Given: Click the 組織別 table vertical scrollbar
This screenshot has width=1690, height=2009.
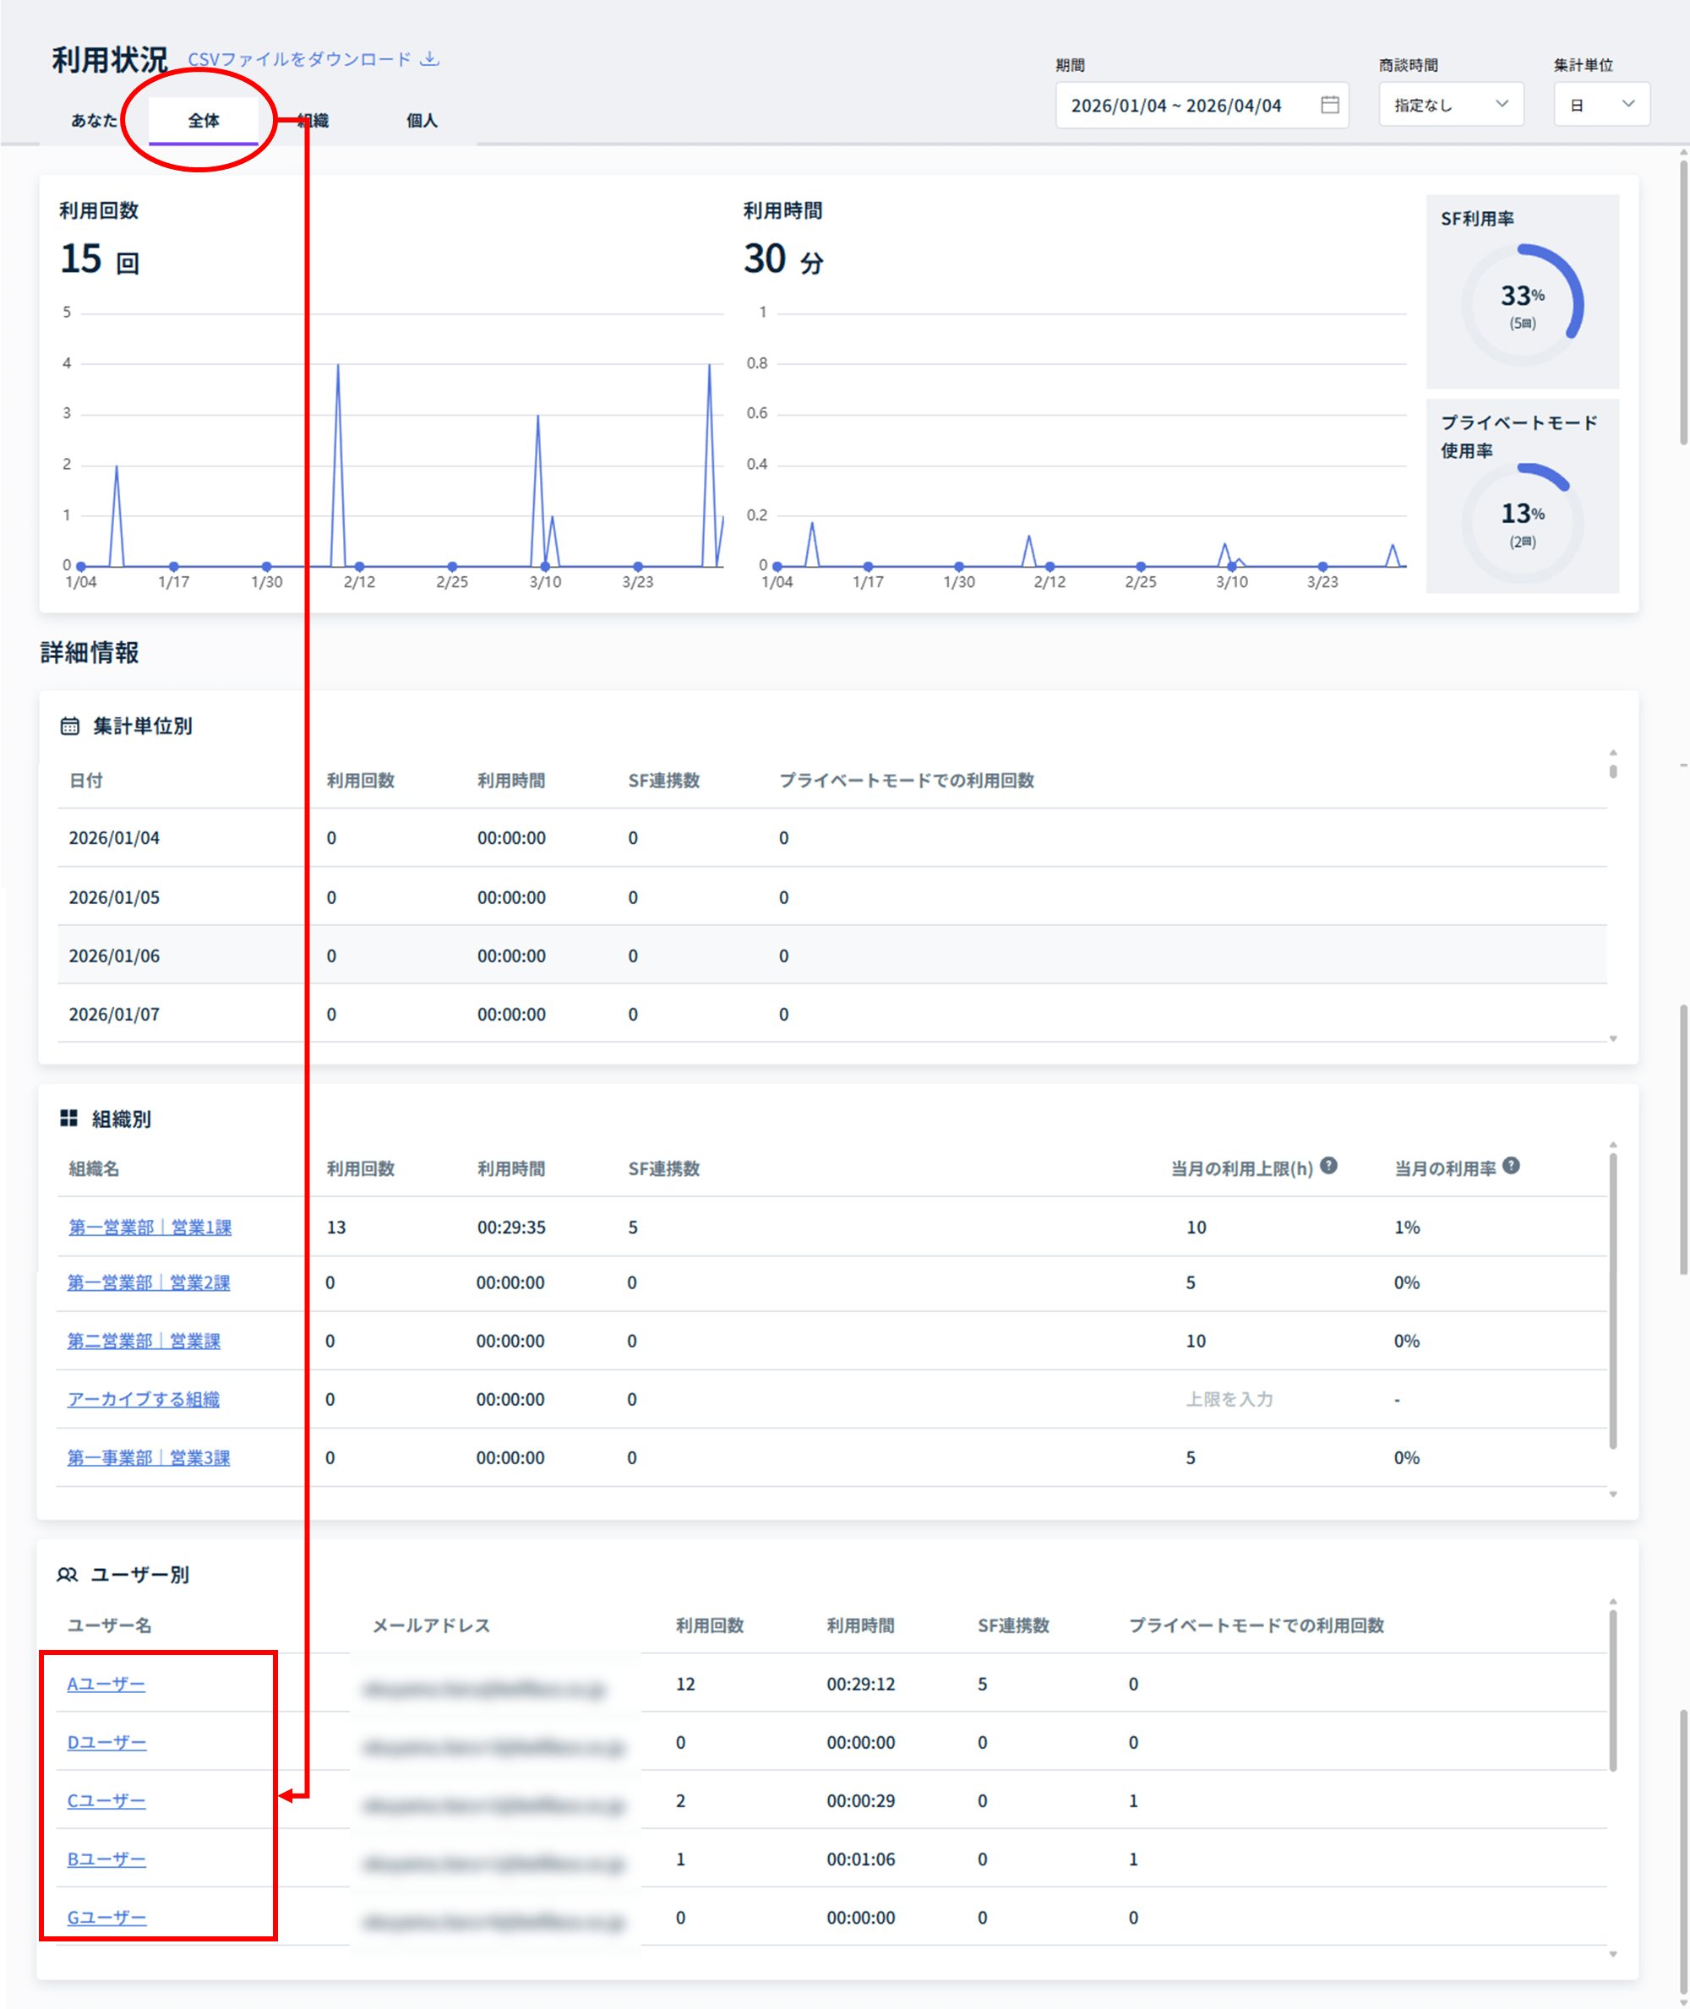Looking at the screenshot, I should [1612, 1303].
